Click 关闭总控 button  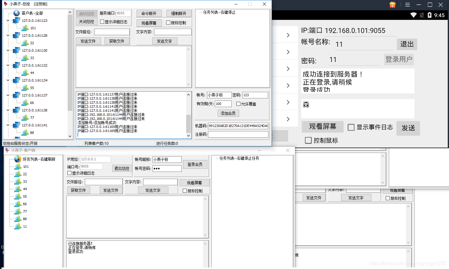[86, 21]
